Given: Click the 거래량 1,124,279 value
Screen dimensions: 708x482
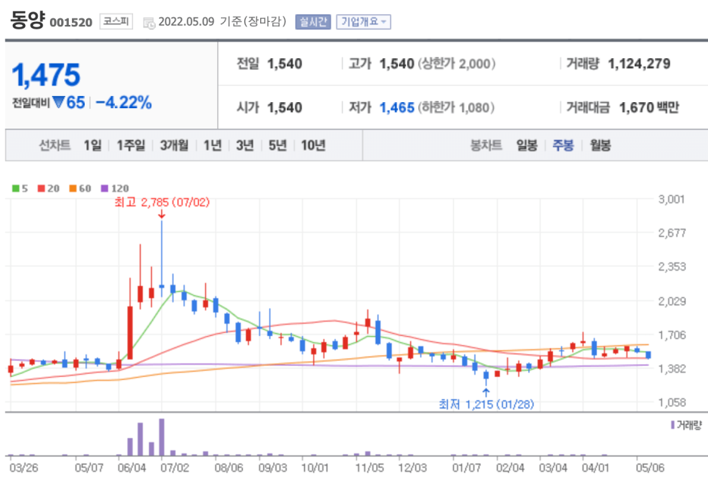Looking at the screenshot, I should (639, 64).
